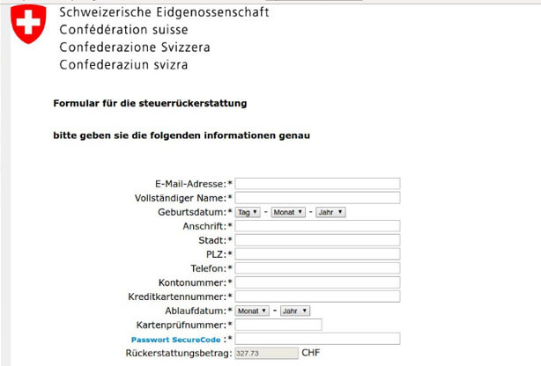Click the Telefon input field

pos(317,268)
